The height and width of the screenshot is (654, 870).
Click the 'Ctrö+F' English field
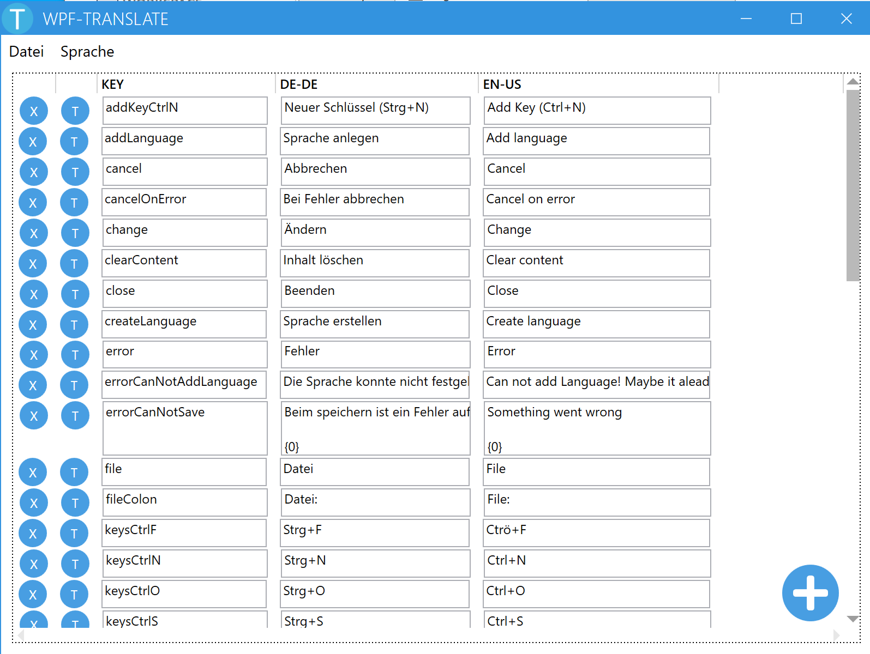[x=596, y=533]
